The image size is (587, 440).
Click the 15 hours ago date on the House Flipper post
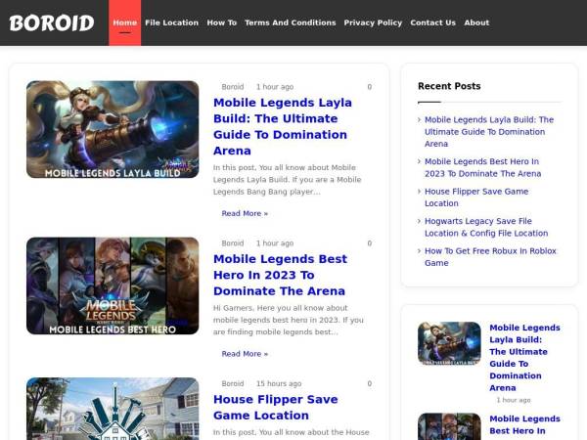pyautogui.click(x=279, y=383)
